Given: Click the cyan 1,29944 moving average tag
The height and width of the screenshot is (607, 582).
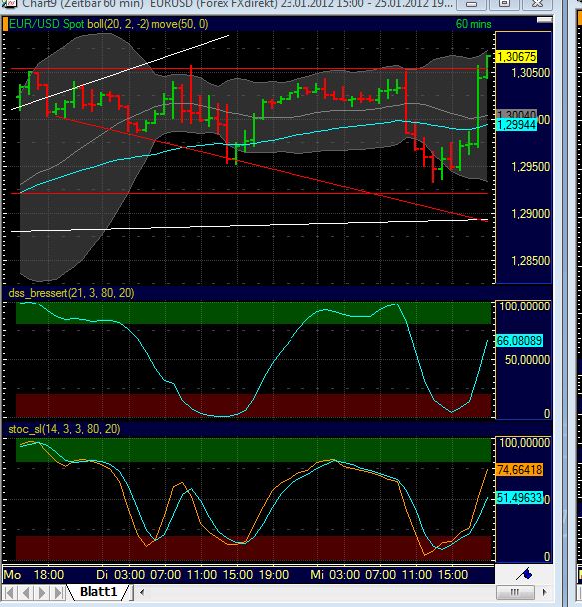Looking at the screenshot, I should coord(517,125).
